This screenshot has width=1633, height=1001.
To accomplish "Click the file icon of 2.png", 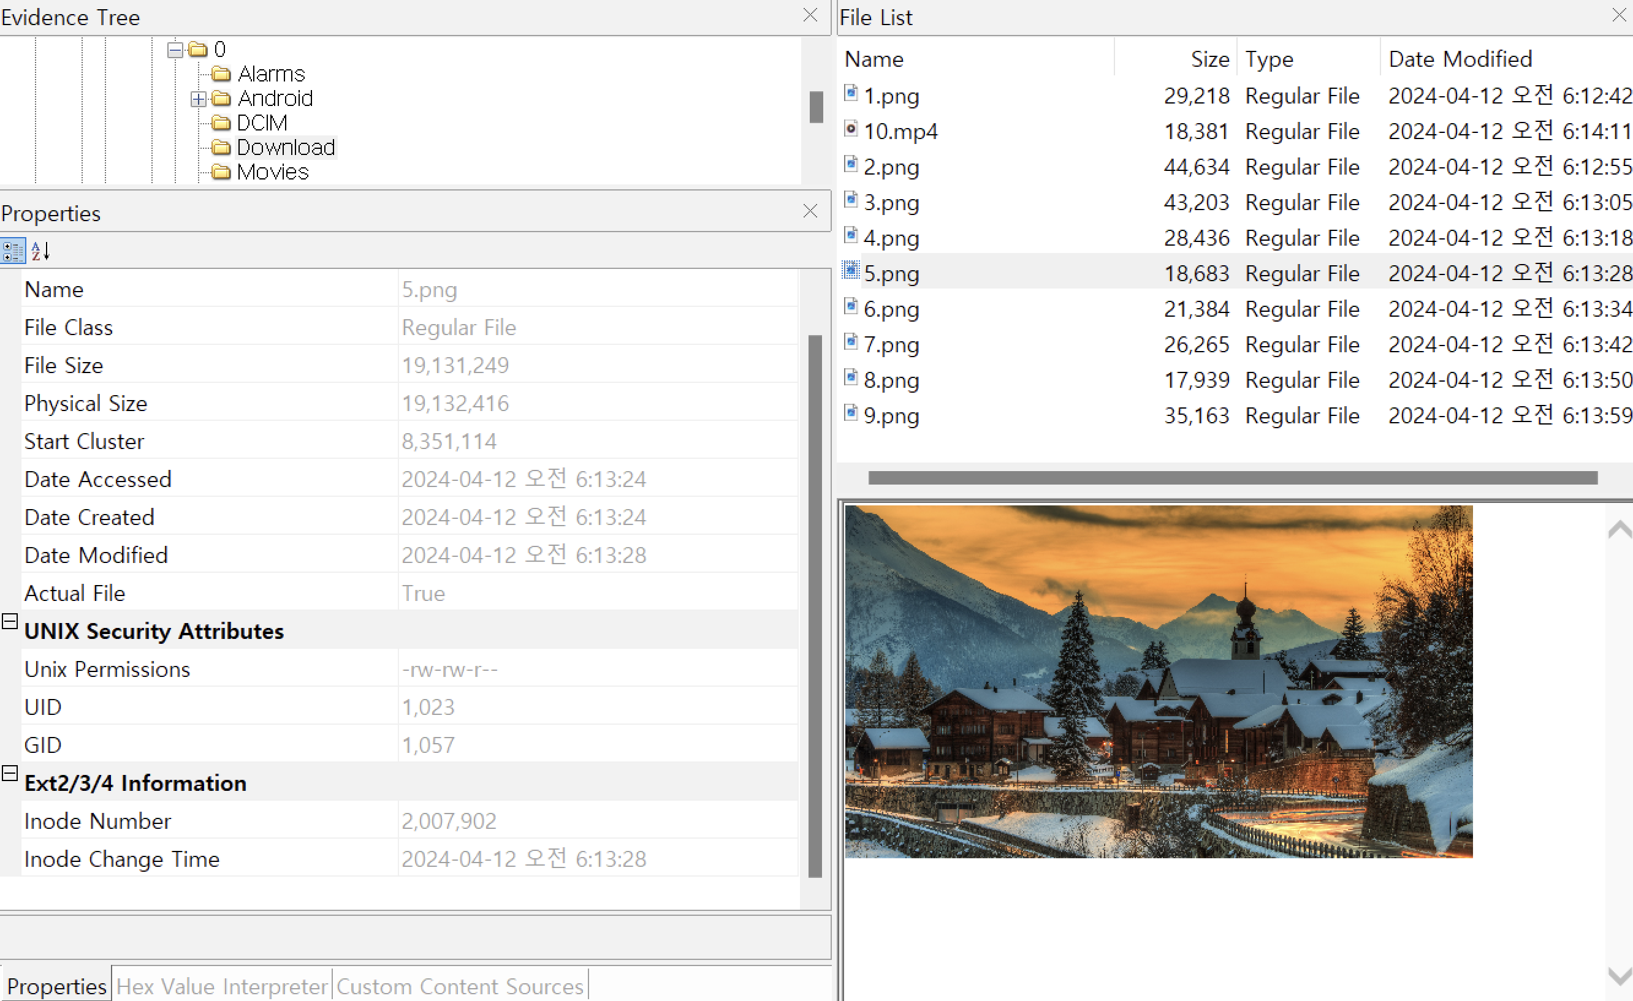I will (x=851, y=164).
